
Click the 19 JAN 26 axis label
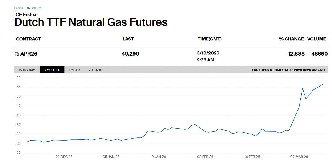click(158, 157)
